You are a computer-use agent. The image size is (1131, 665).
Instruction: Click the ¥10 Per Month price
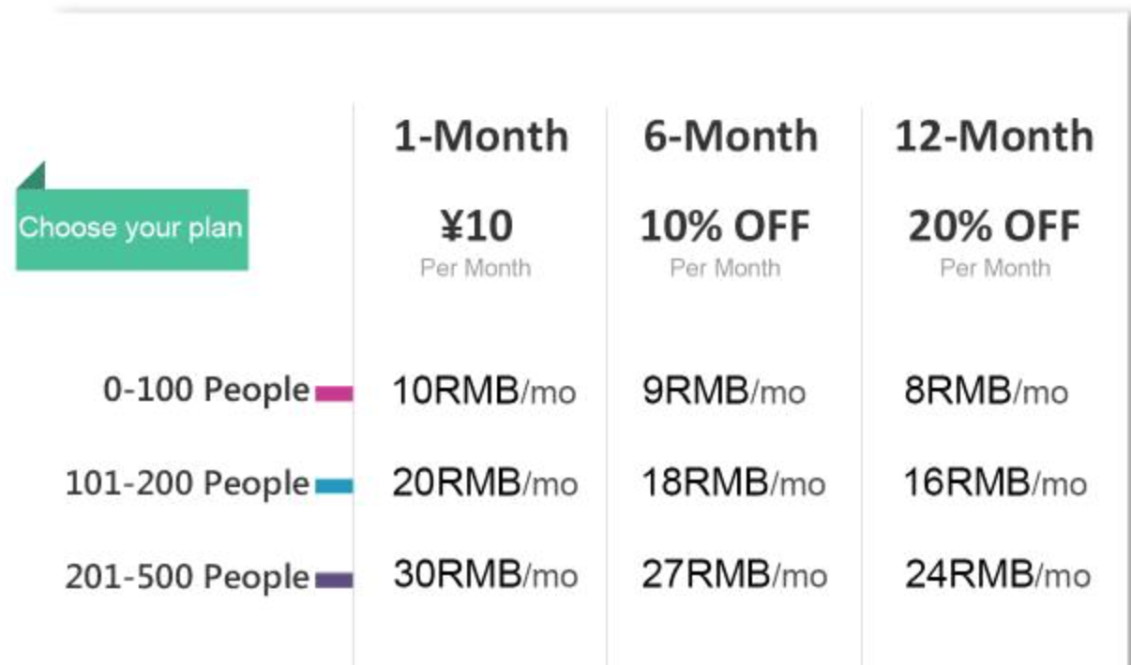tap(475, 243)
